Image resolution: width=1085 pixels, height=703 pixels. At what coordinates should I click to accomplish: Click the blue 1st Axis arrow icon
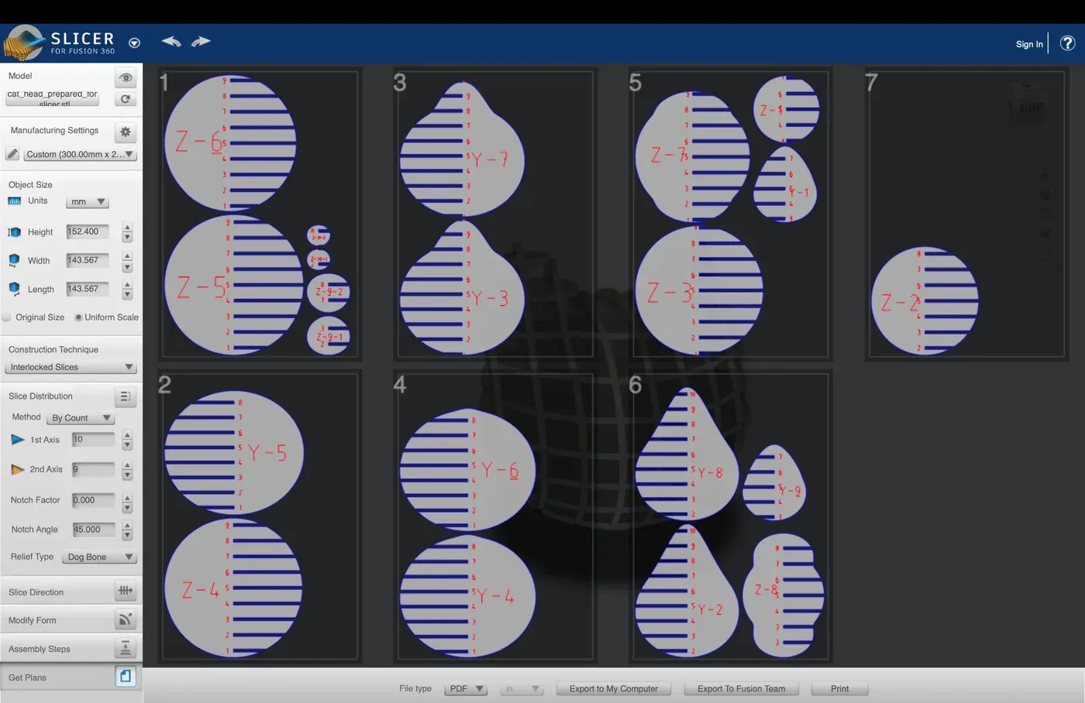coord(17,440)
